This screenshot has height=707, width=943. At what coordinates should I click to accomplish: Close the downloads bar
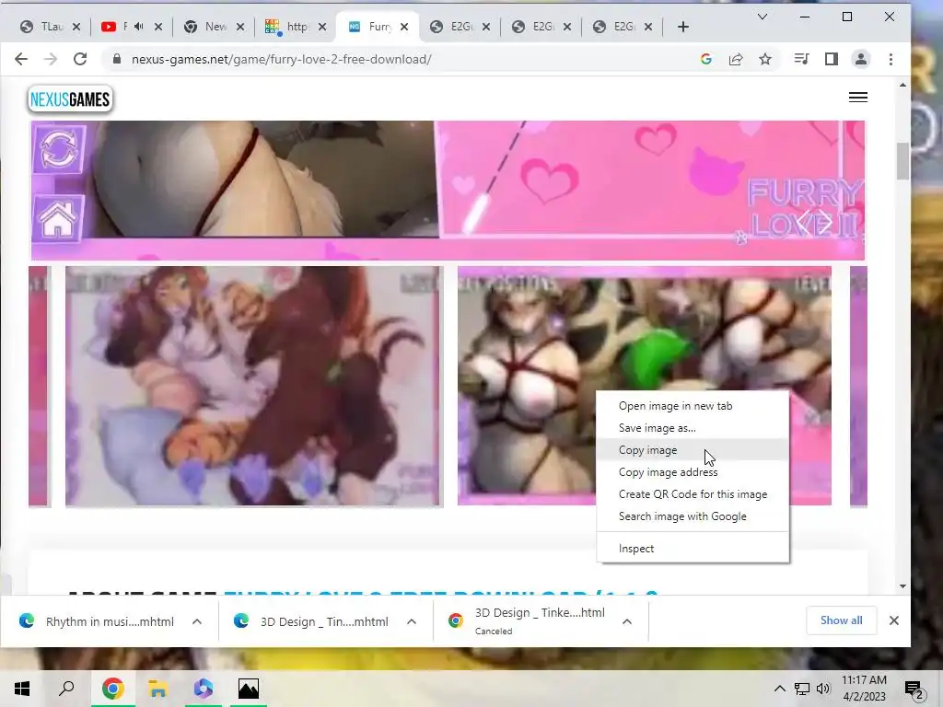click(893, 620)
